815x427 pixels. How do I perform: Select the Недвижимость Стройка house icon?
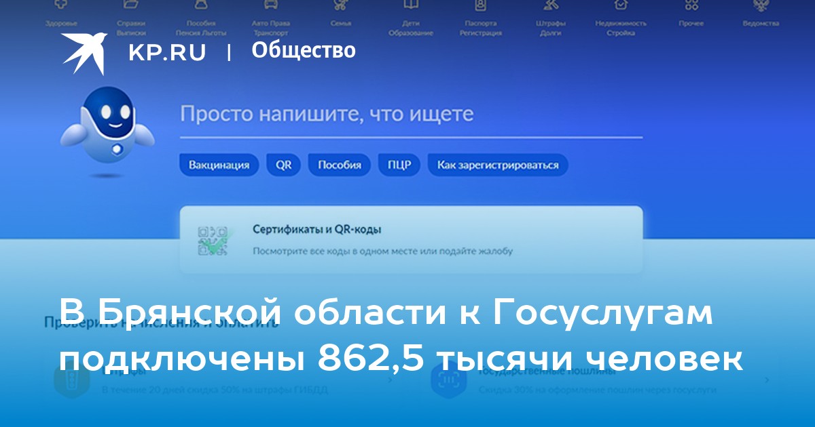(621, 5)
